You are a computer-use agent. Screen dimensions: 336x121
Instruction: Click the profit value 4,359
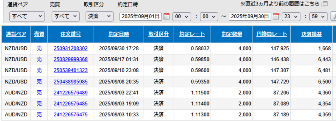[x=325, y=115]
